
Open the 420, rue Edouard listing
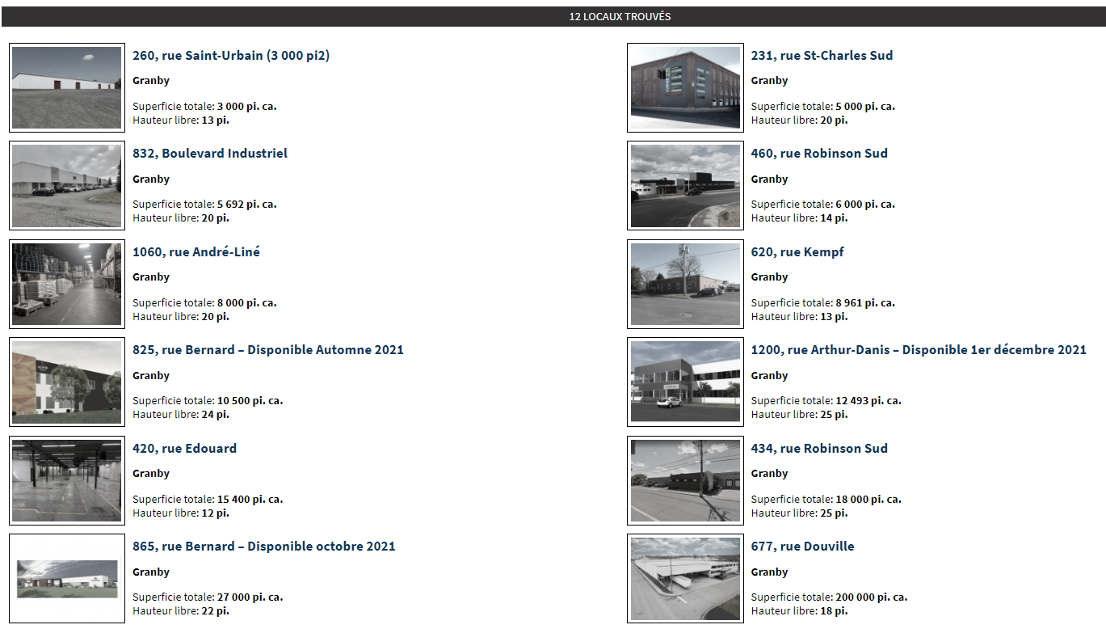coord(185,449)
